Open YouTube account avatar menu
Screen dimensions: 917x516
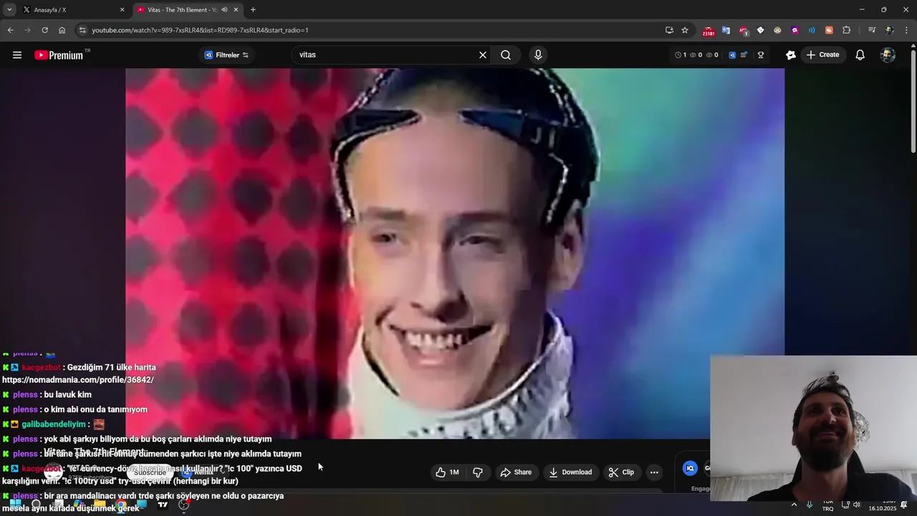pyautogui.click(x=888, y=55)
